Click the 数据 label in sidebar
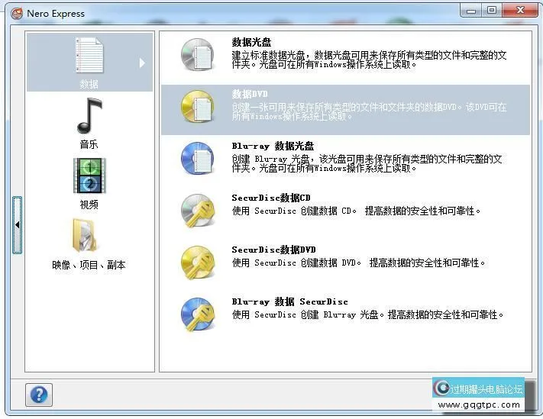 [x=89, y=84]
